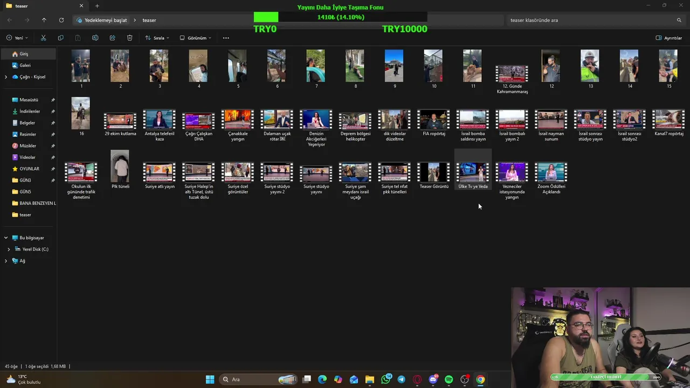The image size is (690, 388).
Task: Collapse Bu bilgisayar tree node
Action: 6,238
